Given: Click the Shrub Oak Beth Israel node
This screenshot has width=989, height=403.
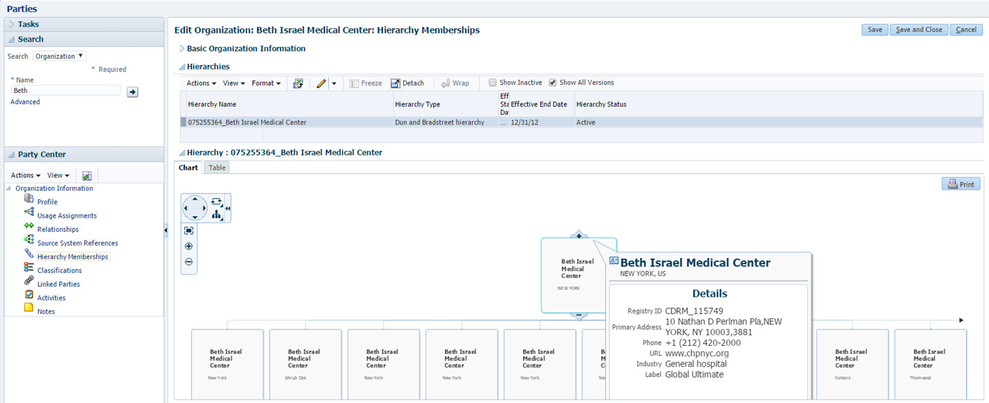Looking at the screenshot, I should click(x=305, y=364).
